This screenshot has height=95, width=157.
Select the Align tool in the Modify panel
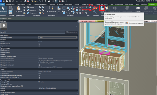tap(59, 8)
